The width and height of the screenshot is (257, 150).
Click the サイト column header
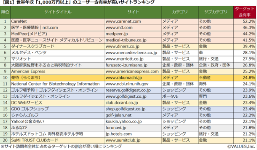click(x=133, y=12)
